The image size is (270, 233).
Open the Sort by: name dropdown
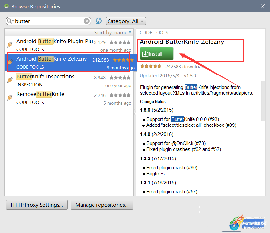tap(113, 33)
